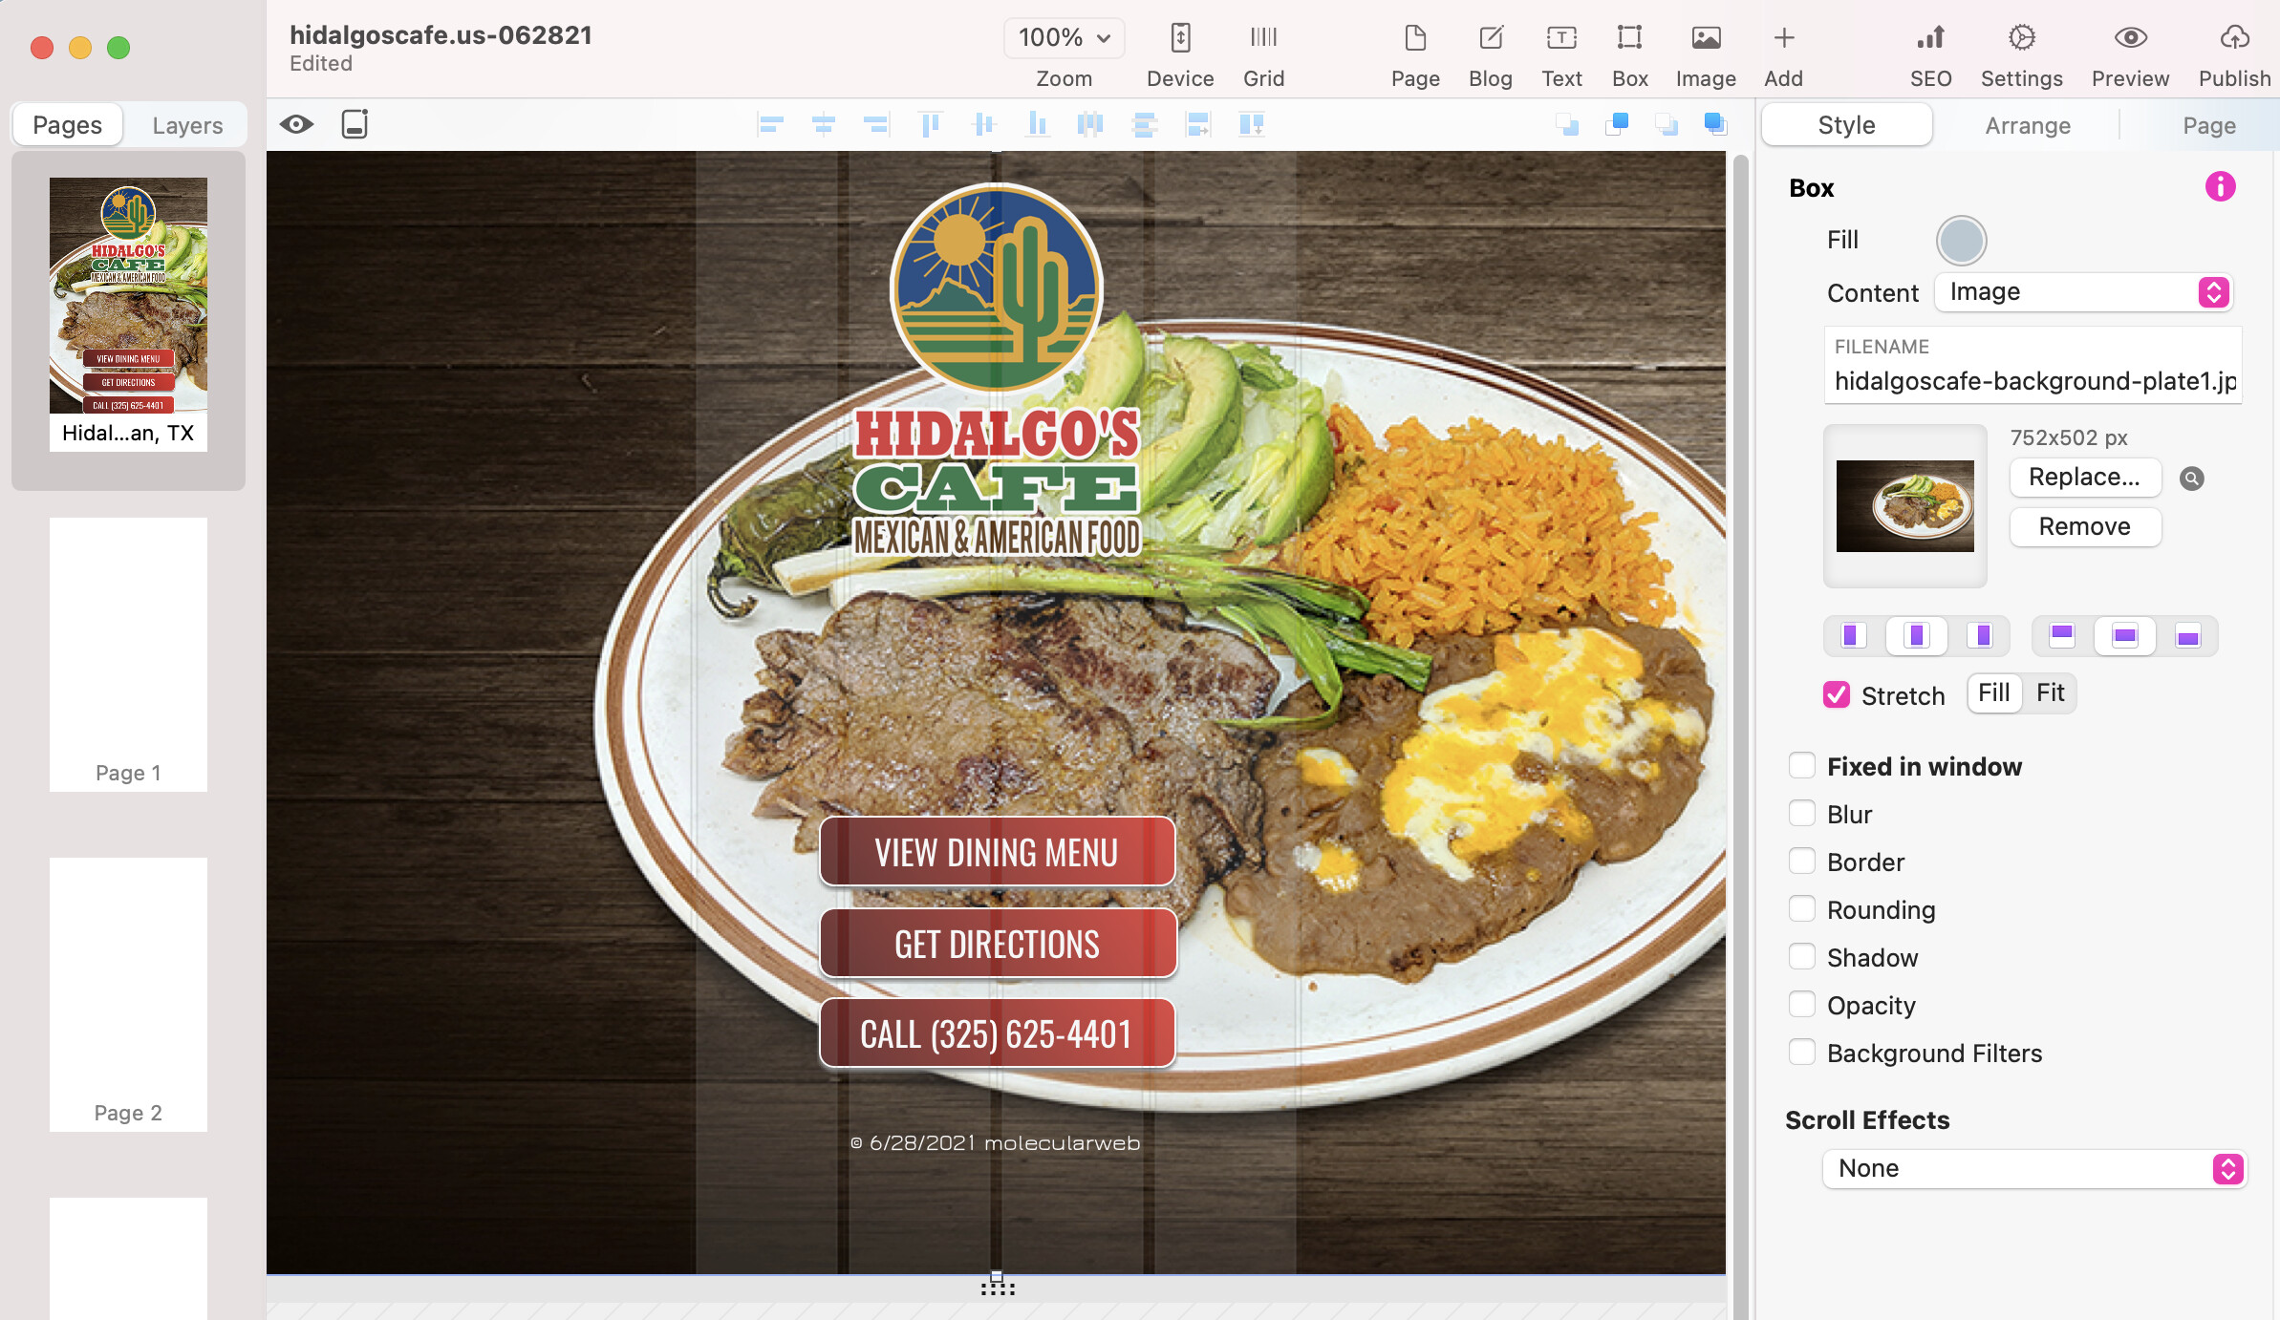The height and width of the screenshot is (1320, 2280).
Task: Align image to bottom vertically
Action: 2187,635
